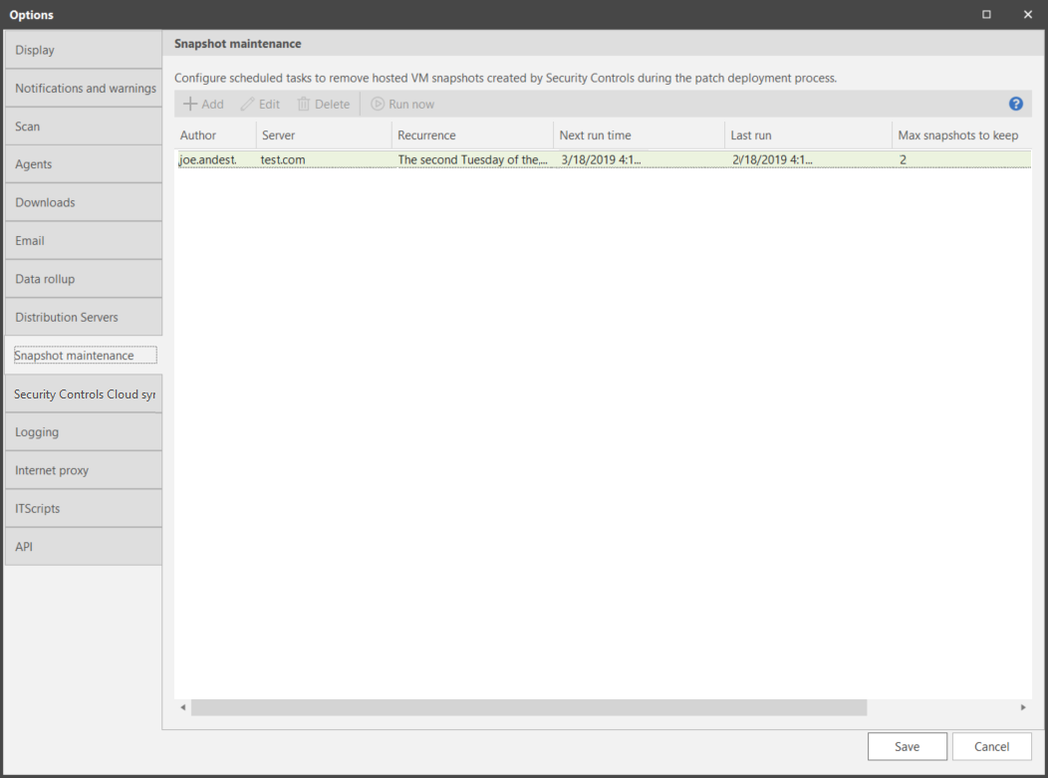This screenshot has width=1048, height=778.
Task: Go to the Agents tab
Action: pyautogui.click(x=83, y=164)
